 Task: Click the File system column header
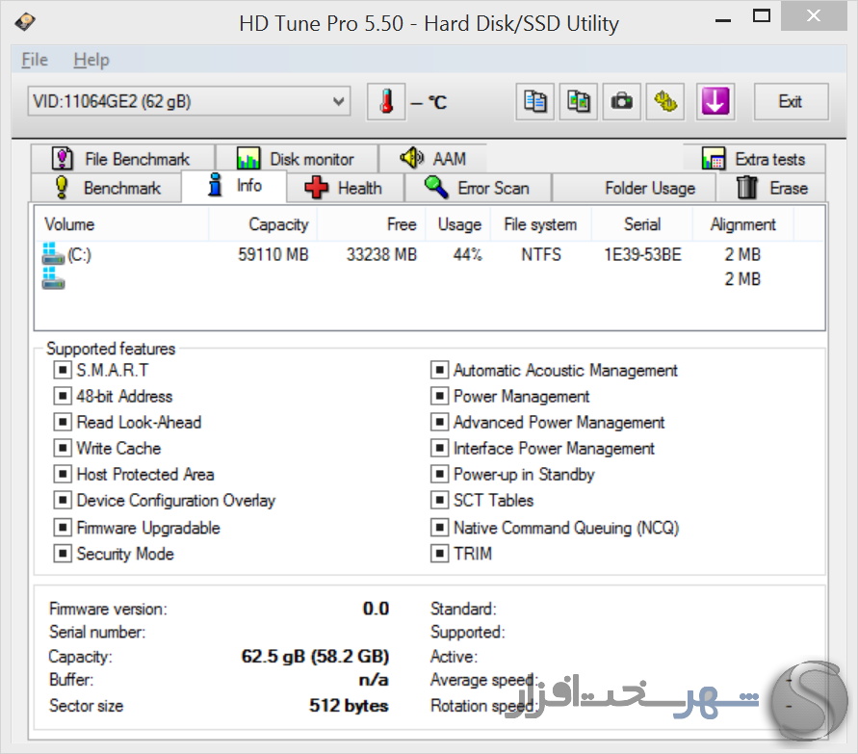pos(540,223)
